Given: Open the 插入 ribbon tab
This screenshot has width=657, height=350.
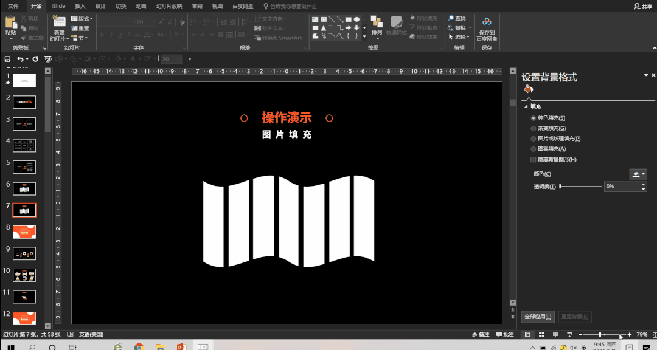Looking at the screenshot, I should click(80, 6).
